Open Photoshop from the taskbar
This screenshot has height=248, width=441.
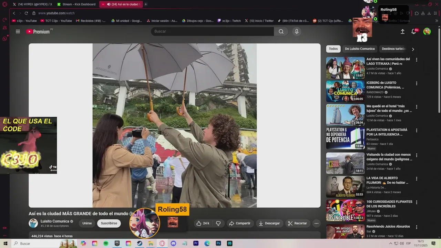(x=218, y=244)
